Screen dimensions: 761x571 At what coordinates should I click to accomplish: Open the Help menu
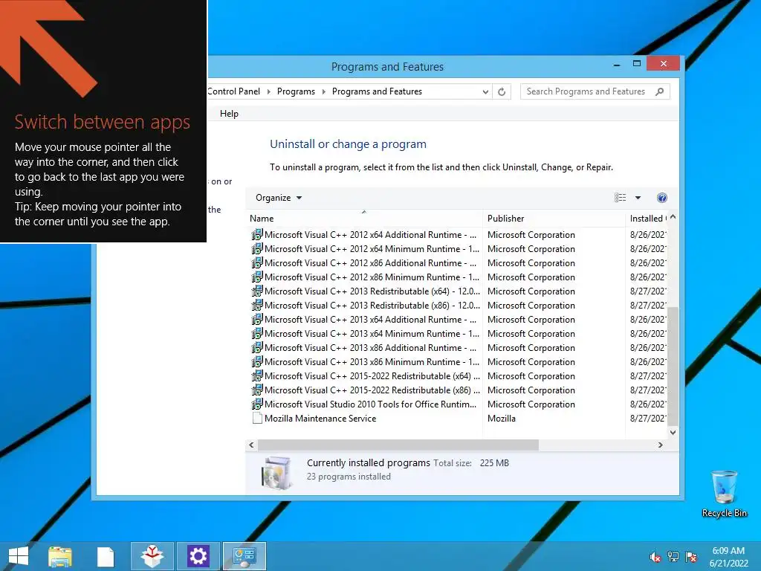tap(229, 114)
